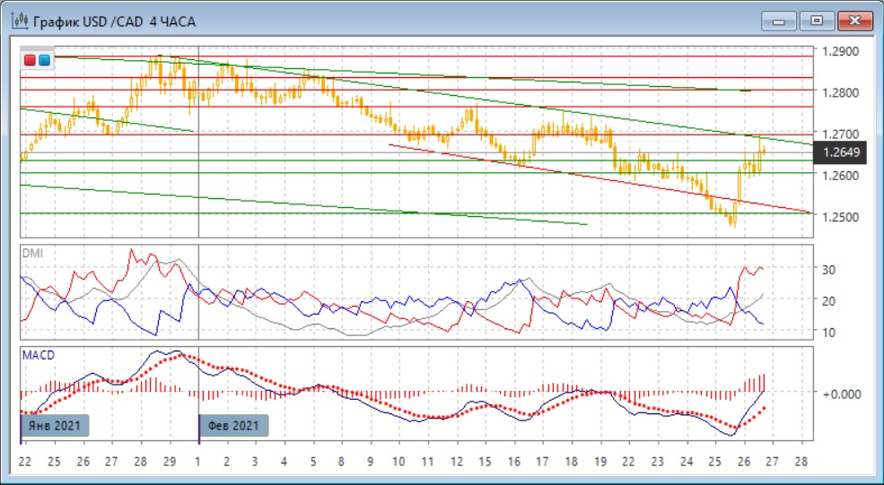This screenshot has width=884, height=485.
Task: Click the date 28 at the time axis end
Action: pos(801,461)
